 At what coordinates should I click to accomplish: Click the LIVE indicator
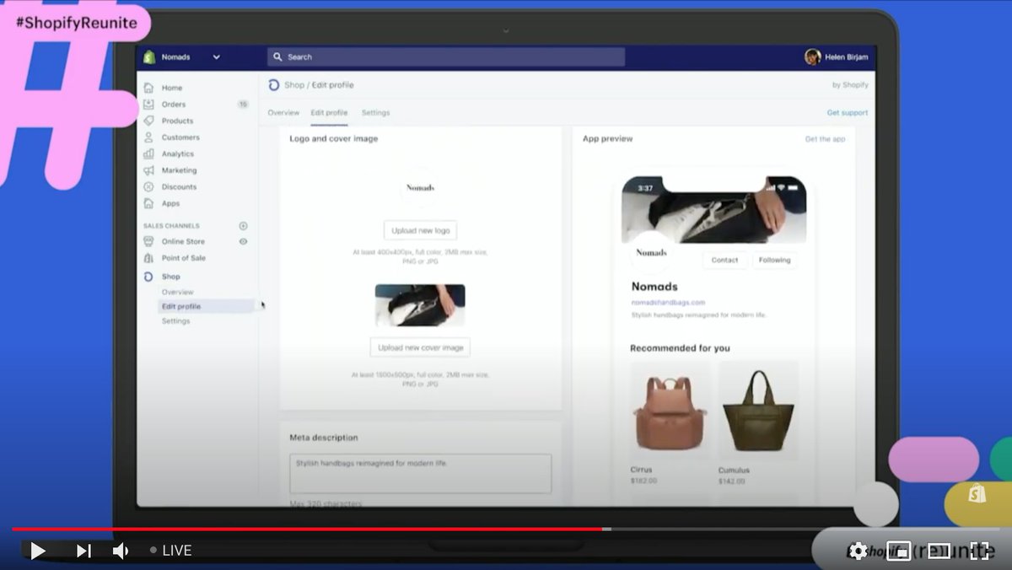[170, 551]
